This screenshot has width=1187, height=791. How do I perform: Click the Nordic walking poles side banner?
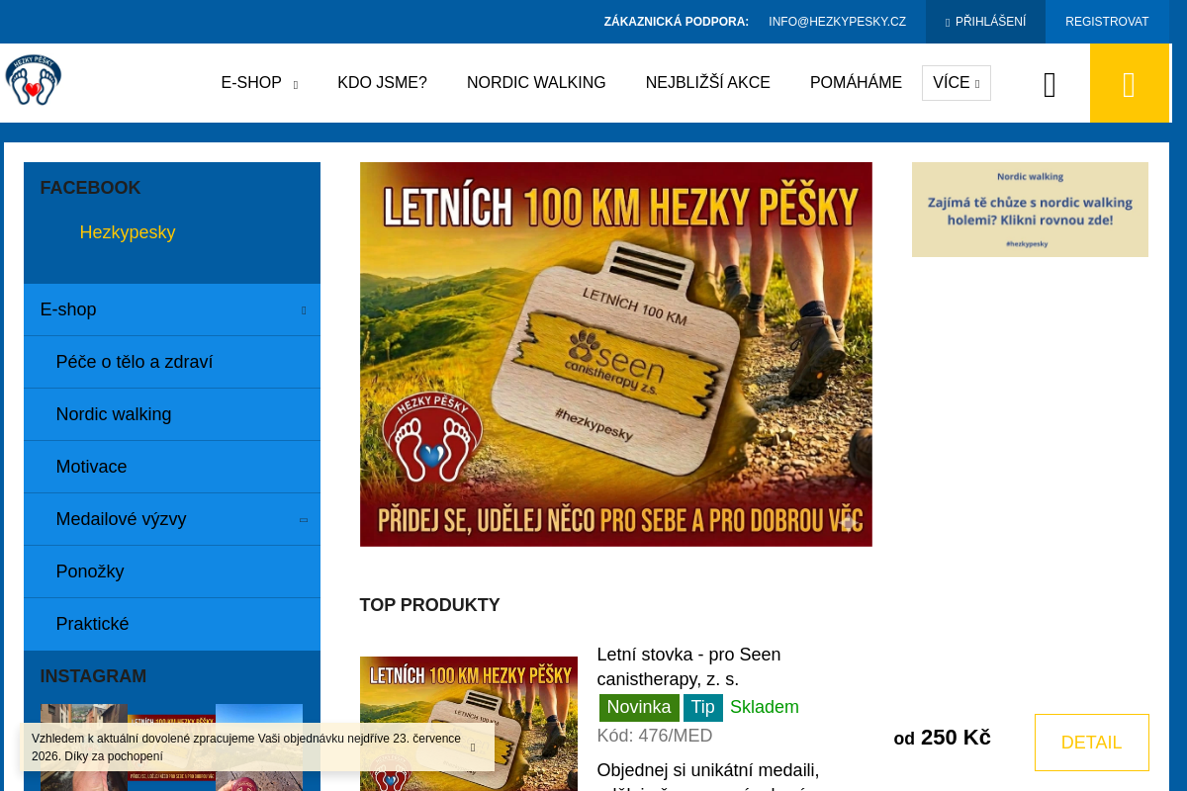(1030, 210)
